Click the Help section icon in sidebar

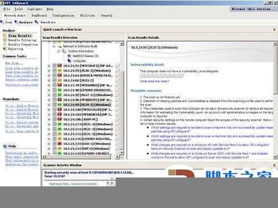[x=5, y=146]
